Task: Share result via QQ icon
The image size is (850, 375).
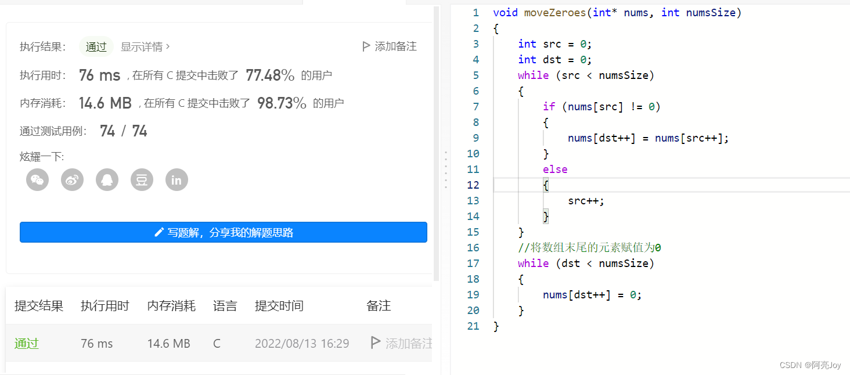Action: (x=107, y=180)
